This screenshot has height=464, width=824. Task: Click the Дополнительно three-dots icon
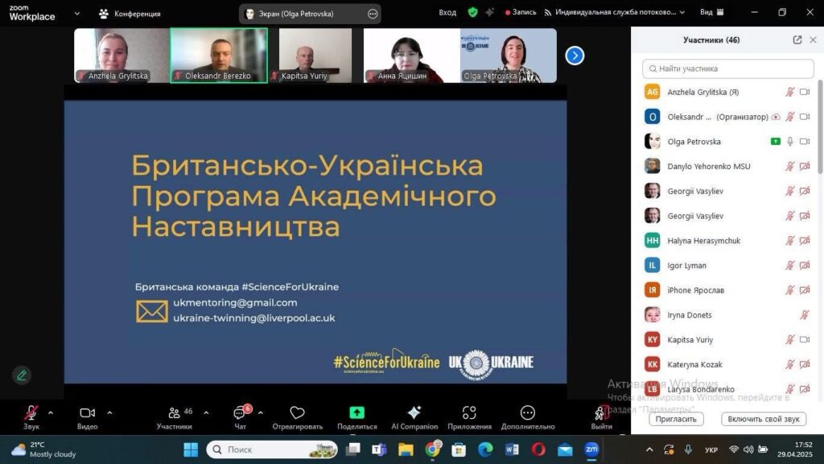click(x=528, y=413)
